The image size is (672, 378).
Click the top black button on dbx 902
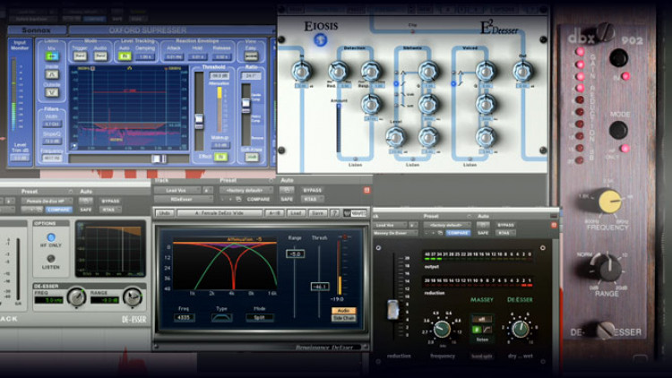point(618,58)
